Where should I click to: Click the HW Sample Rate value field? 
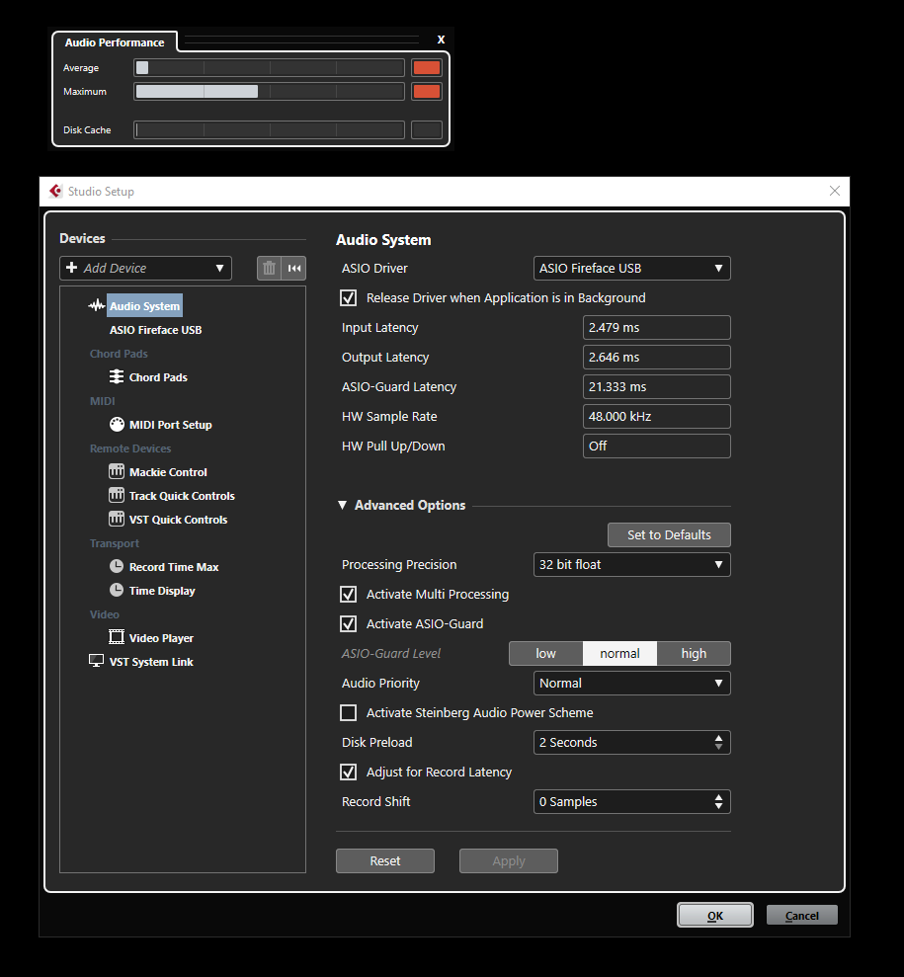pyautogui.click(x=657, y=416)
